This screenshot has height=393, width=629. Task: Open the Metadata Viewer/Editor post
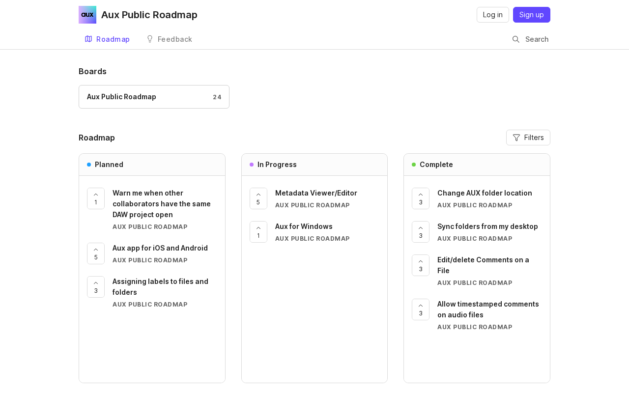pyautogui.click(x=316, y=193)
